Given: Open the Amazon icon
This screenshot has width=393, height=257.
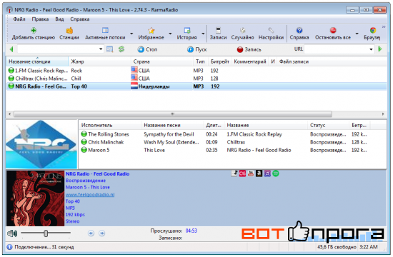Looking at the screenshot, I should tap(259, 173).
